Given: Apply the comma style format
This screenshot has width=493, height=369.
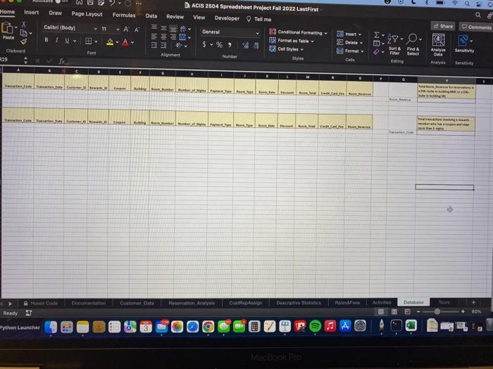Looking at the screenshot, I should point(230,45).
